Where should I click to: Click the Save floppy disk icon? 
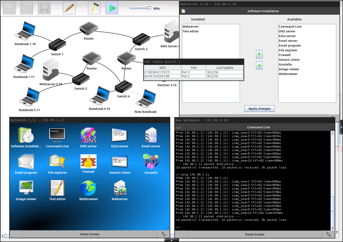pos(44,8)
